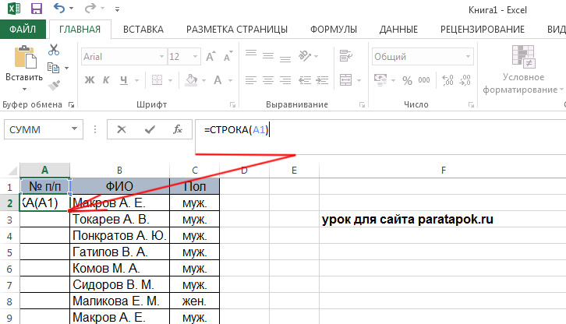The height and width of the screenshot is (324, 566).
Task: Open Условное форматирование menu
Action: (523, 69)
